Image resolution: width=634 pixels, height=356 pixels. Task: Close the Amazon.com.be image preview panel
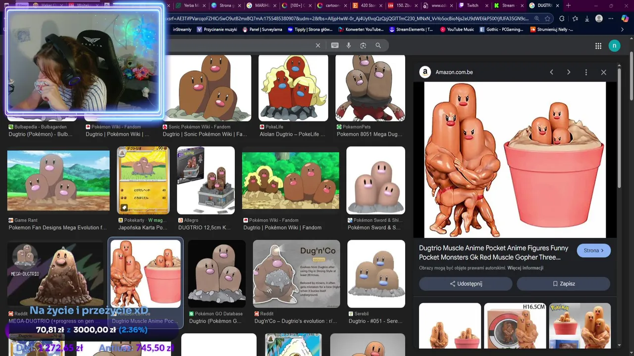click(603, 72)
